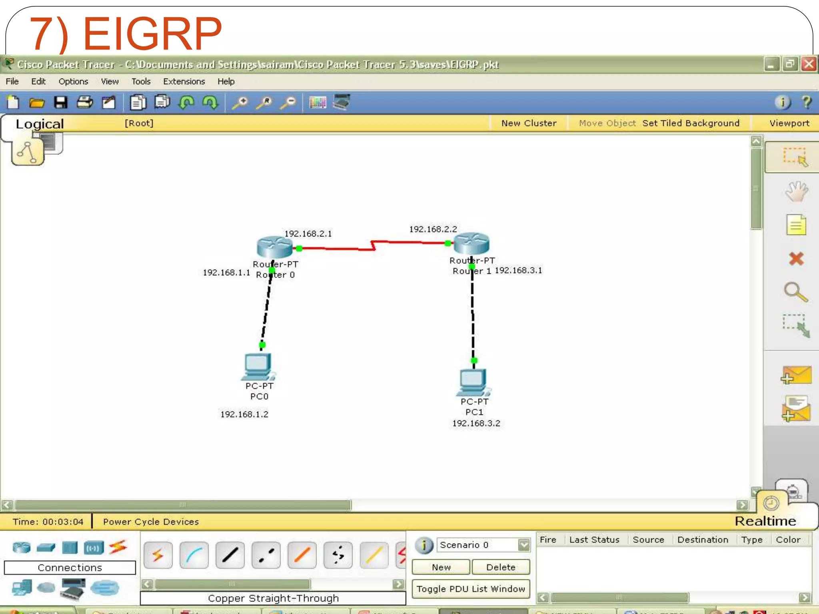Viewport: 819px width, 614px height.
Task: Open the Options menu
Action: point(73,82)
